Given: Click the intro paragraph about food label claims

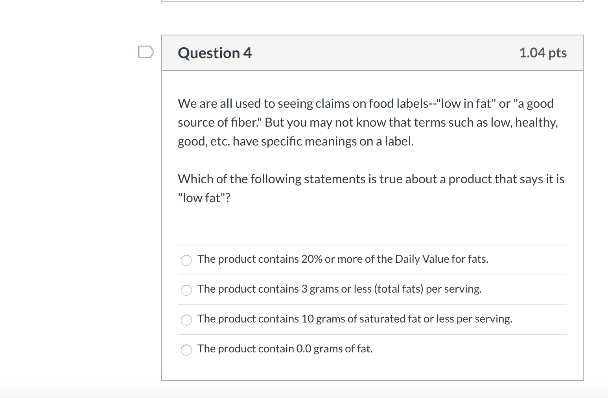Looking at the screenshot, I should click(x=367, y=122).
